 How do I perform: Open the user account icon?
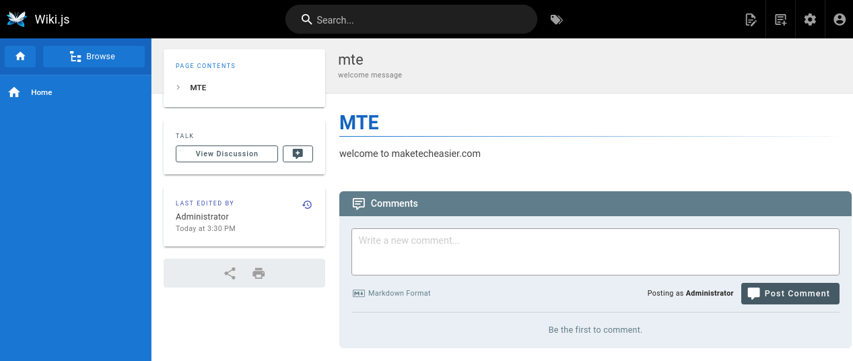[839, 20]
